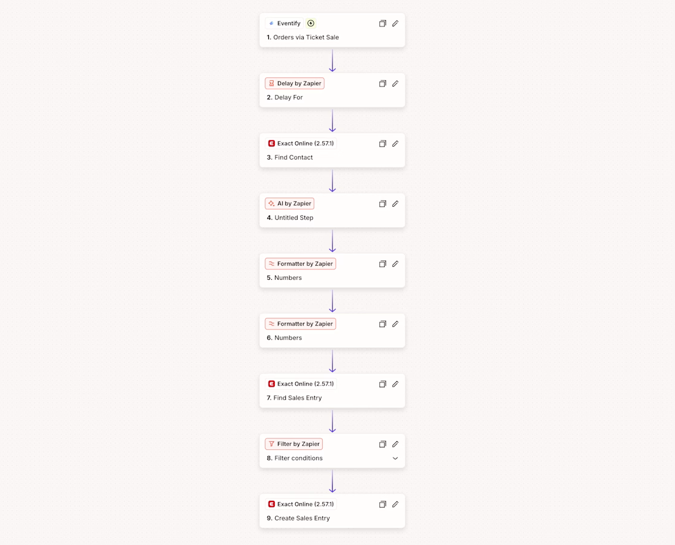Viewport: 675px width, 545px height.
Task: Duplicate the Create Sales Entry step
Action: 382,504
